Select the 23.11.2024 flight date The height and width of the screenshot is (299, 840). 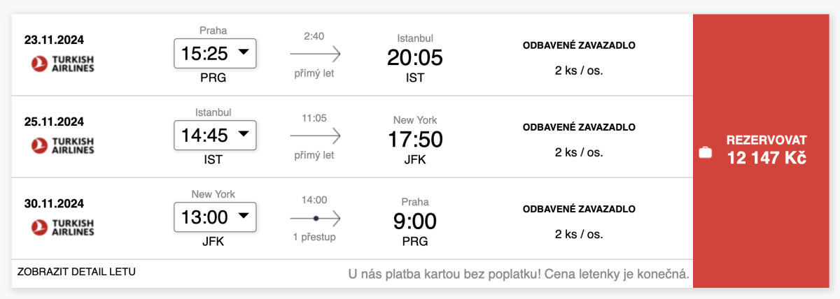(54, 39)
